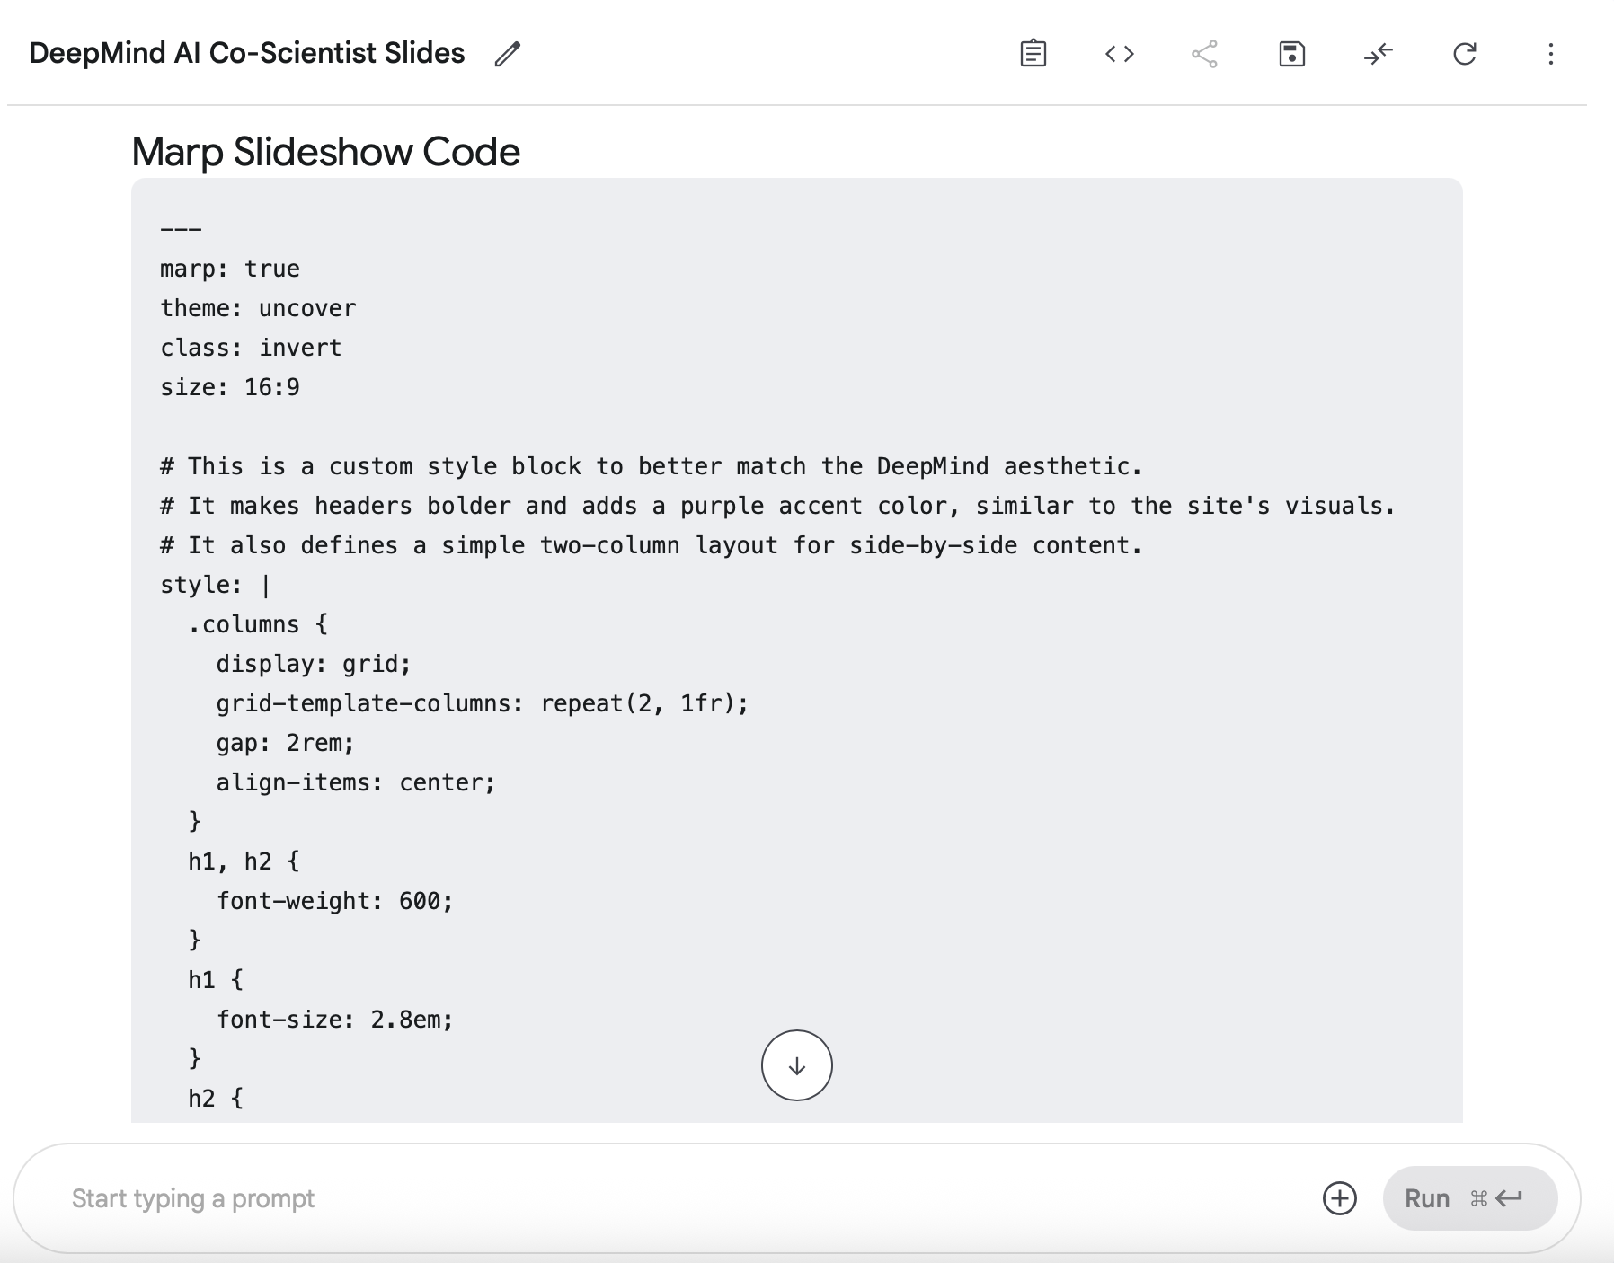
Task: Jump to bottom with down-arrow button
Action: (x=797, y=1065)
